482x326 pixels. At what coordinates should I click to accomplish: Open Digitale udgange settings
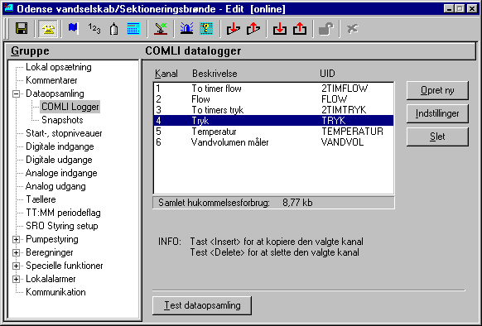click(x=59, y=160)
